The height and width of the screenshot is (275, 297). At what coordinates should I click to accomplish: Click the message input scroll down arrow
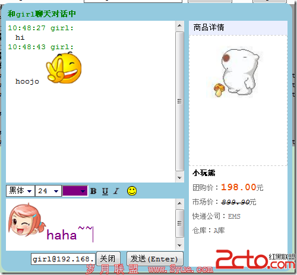tap(179, 245)
